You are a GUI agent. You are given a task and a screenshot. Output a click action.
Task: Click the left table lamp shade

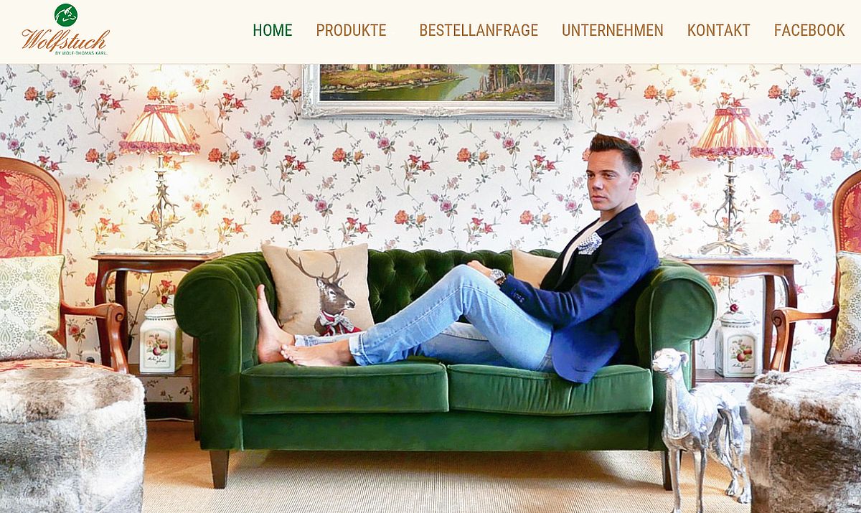(x=159, y=129)
